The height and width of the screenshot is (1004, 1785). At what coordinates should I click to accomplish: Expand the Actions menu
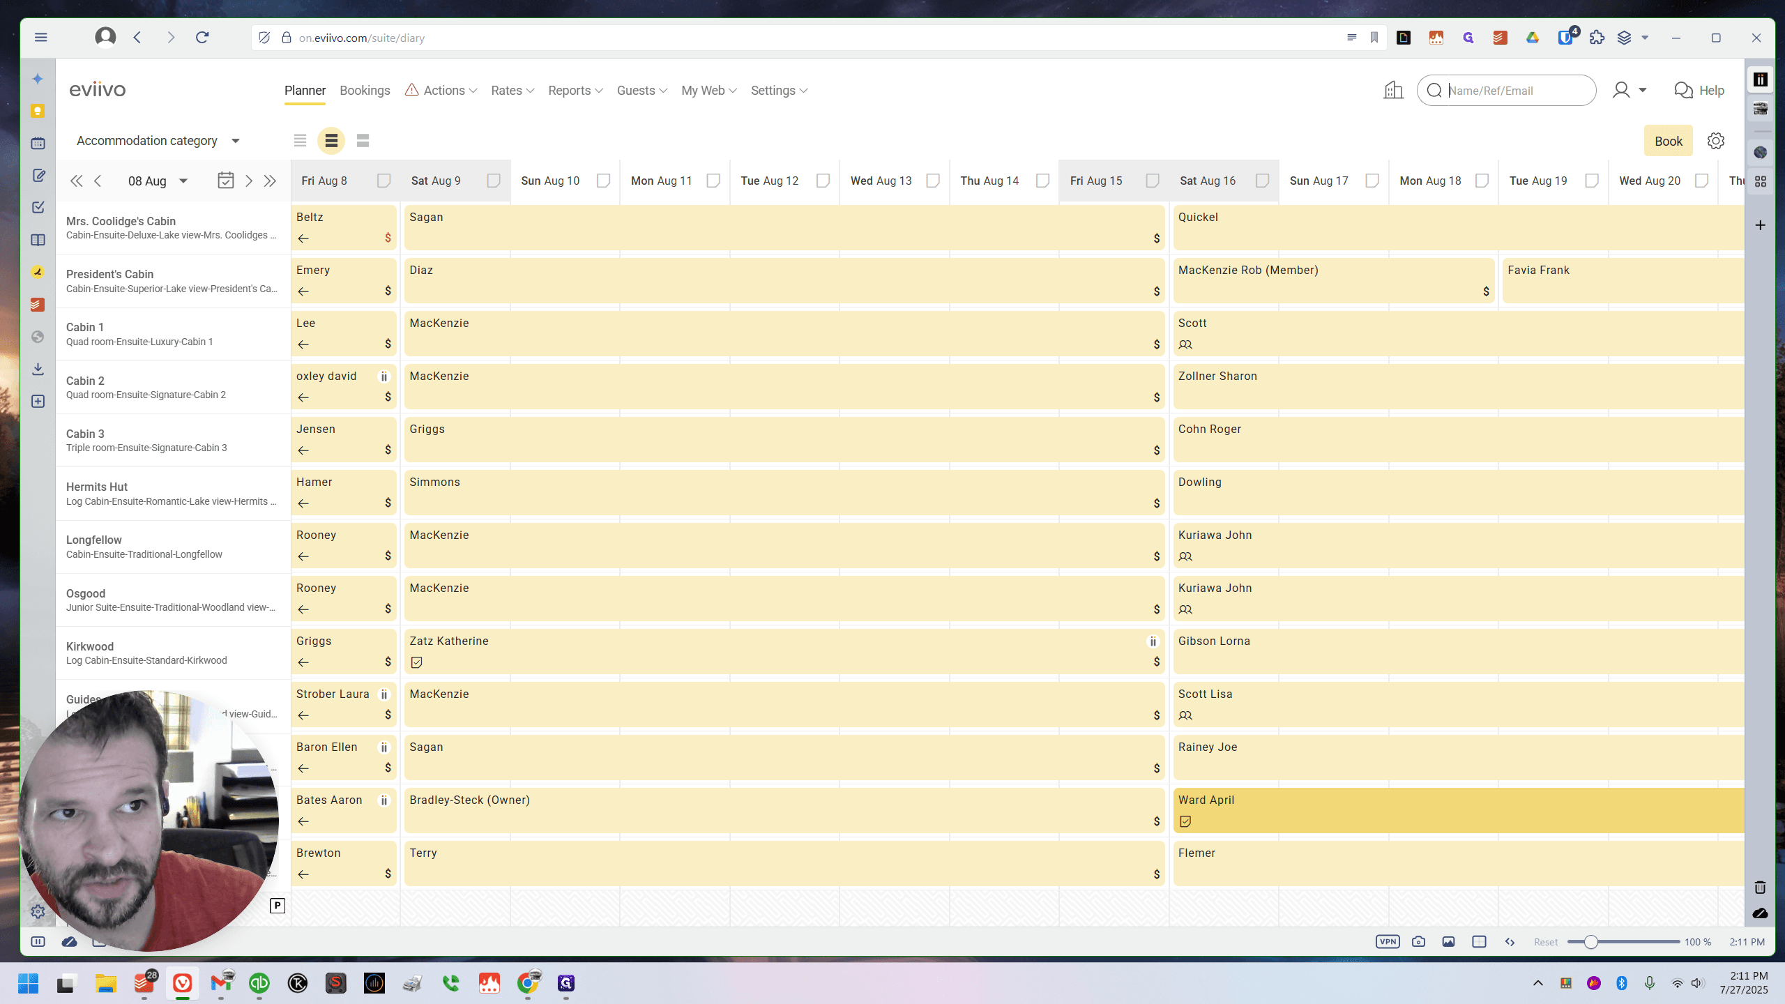441,91
